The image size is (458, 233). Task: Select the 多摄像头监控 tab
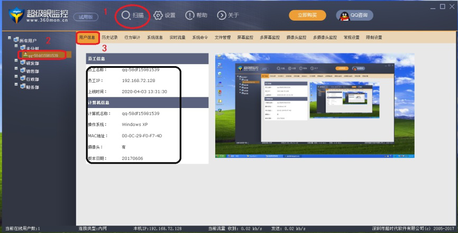coord(325,38)
